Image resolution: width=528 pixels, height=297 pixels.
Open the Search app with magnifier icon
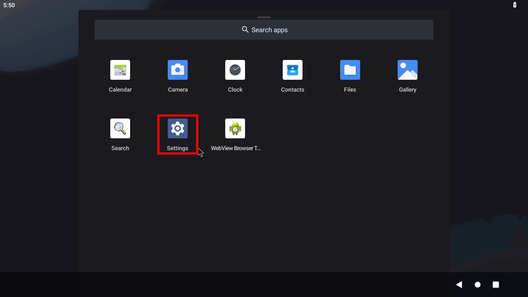point(120,128)
